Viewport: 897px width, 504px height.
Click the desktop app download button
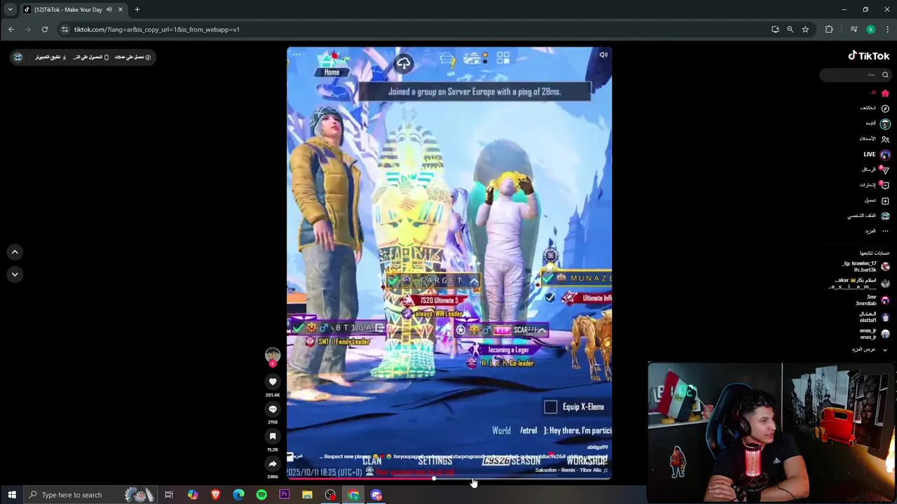coord(50,57)
